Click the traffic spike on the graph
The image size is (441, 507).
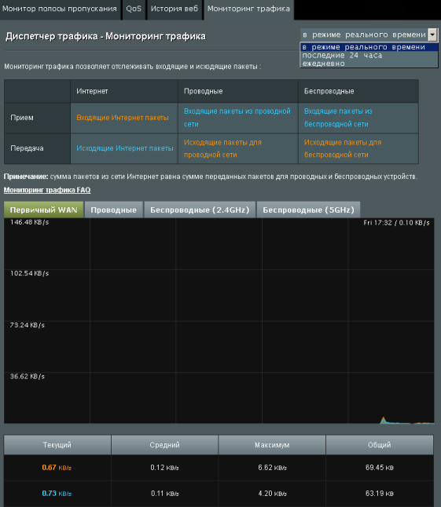[x=384, y=420]
